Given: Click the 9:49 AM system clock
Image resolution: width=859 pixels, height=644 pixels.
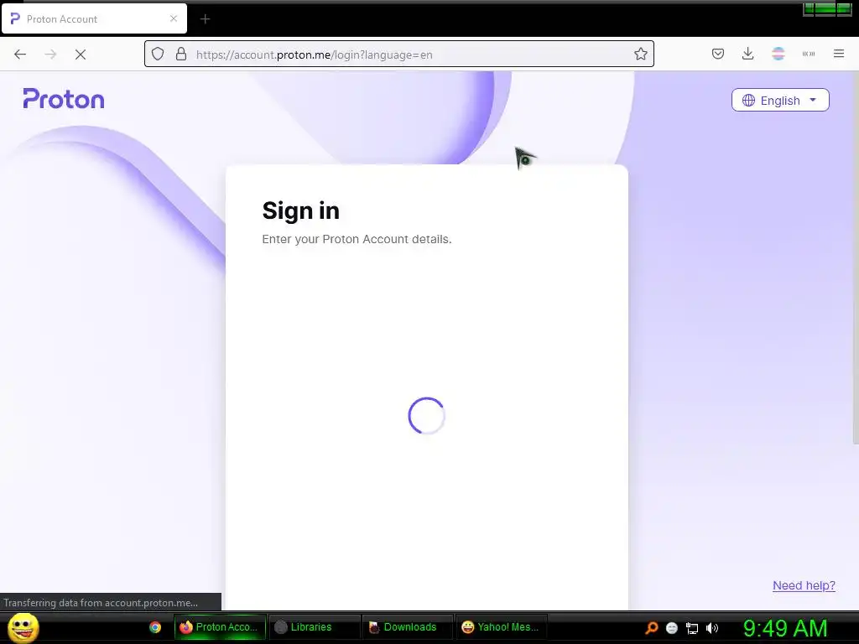Looking at the screenshot, I should (785, 628).
